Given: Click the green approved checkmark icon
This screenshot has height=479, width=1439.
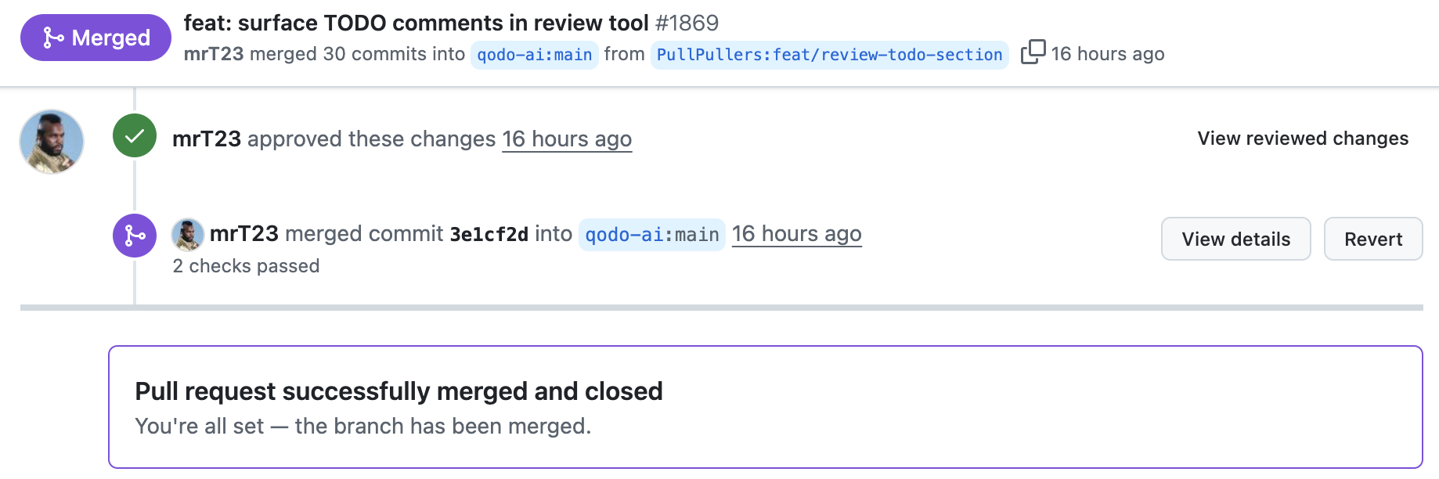Looking at the screenshot, I should (135, 135).
